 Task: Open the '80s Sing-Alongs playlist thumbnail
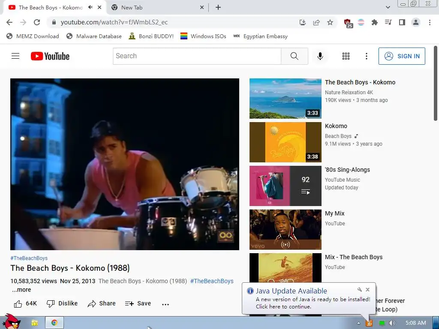[285, 186]
